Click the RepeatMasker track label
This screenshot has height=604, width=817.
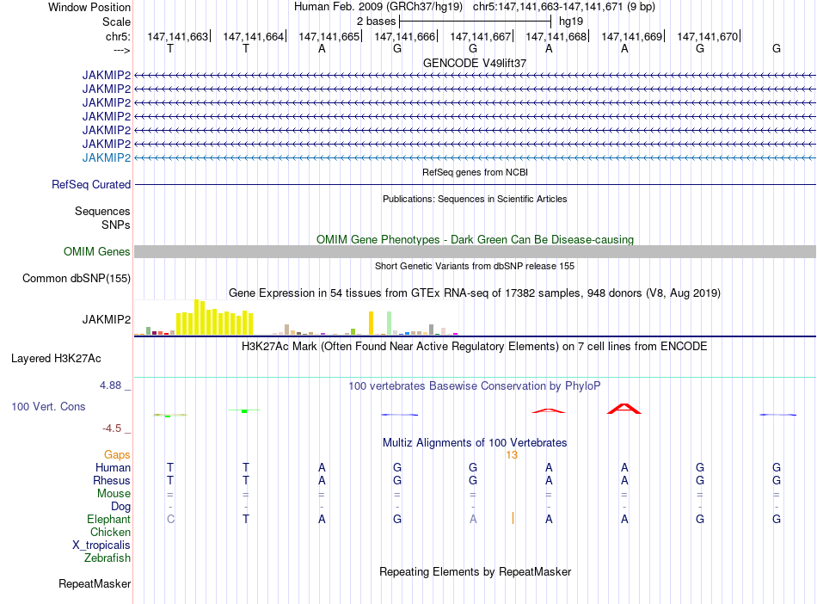point(95,584)
